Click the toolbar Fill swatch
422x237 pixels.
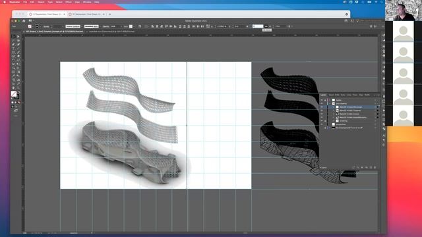click(14, 93)
